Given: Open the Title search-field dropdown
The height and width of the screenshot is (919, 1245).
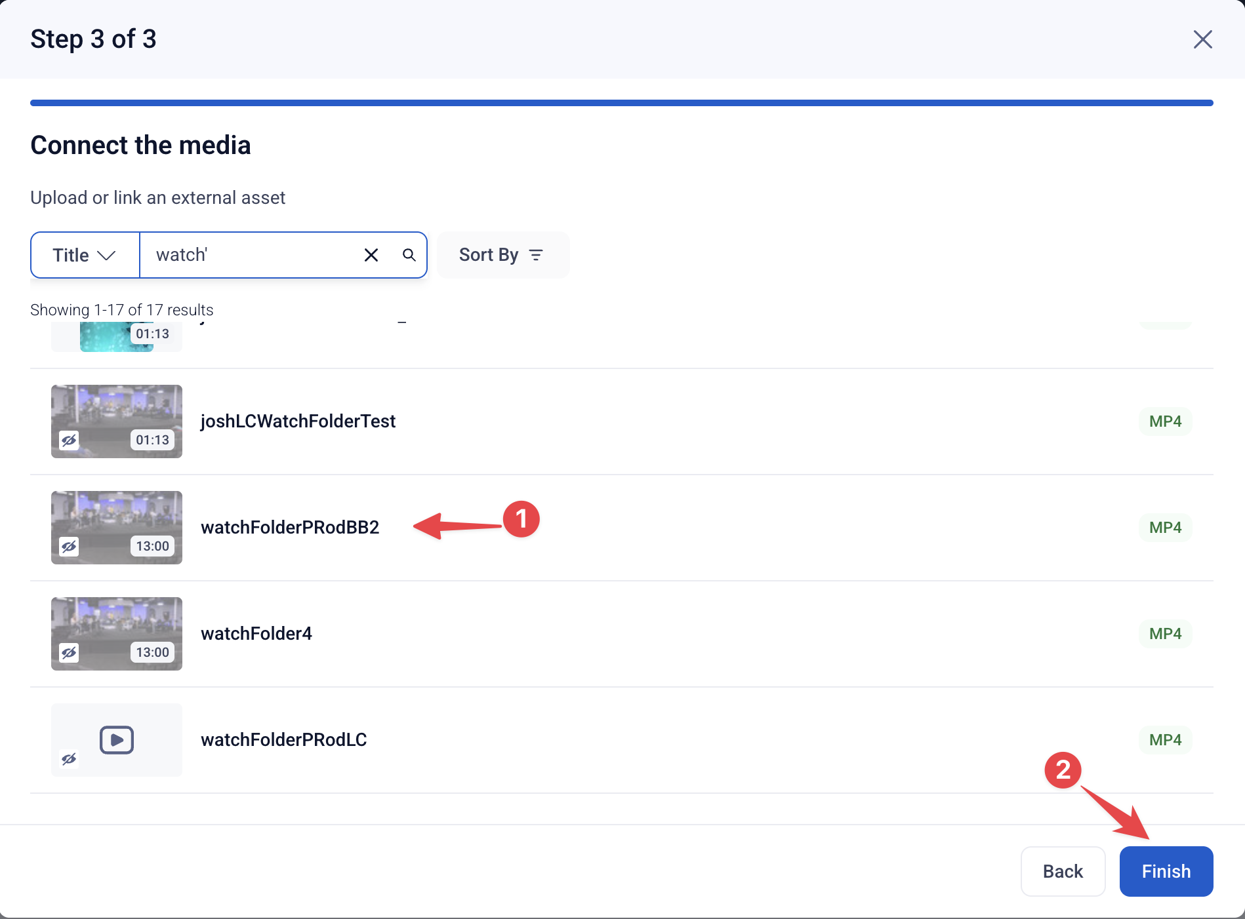Looking at the screenshot, I should (85, 255).
